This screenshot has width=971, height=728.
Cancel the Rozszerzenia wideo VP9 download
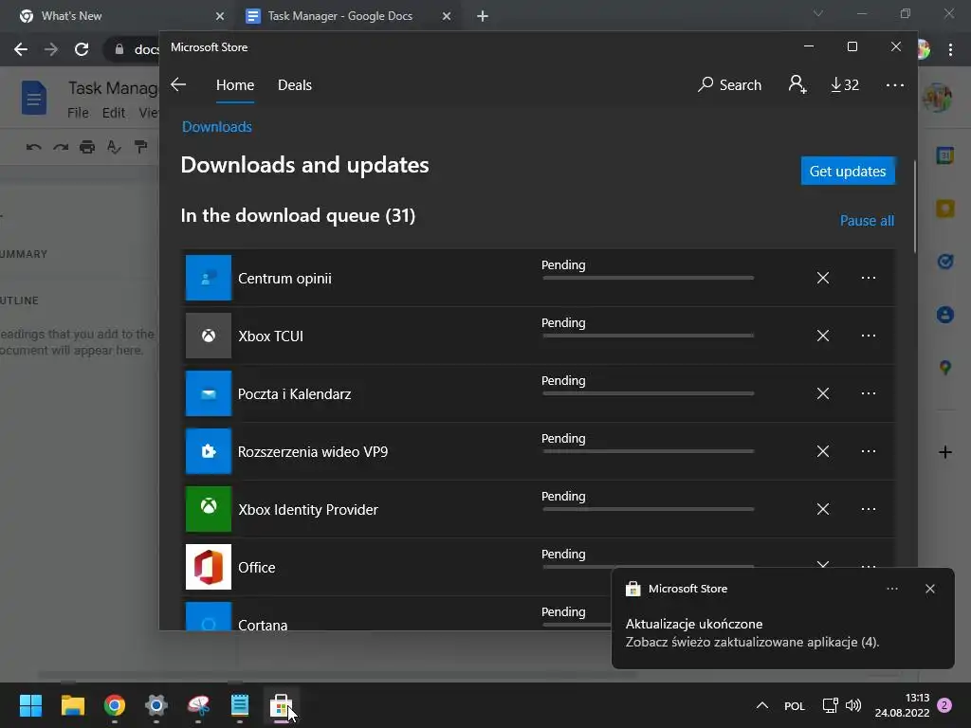coord(822,451)
